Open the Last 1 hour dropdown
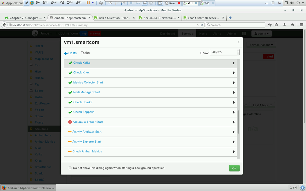The height and width of the screenshot is (191, 306). [x=262, y=105]
